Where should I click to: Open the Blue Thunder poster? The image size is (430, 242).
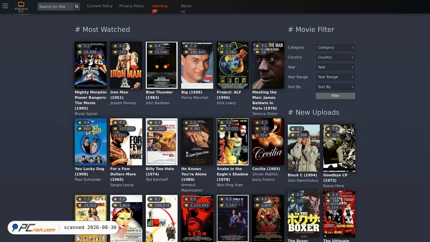click(x=161, y=65)
